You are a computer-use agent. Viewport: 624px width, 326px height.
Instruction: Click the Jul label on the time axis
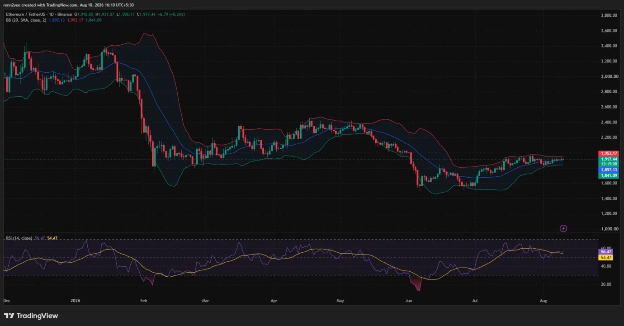click(x=475, y=300)
